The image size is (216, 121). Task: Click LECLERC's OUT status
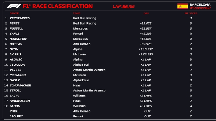click(x=148, y=116)
